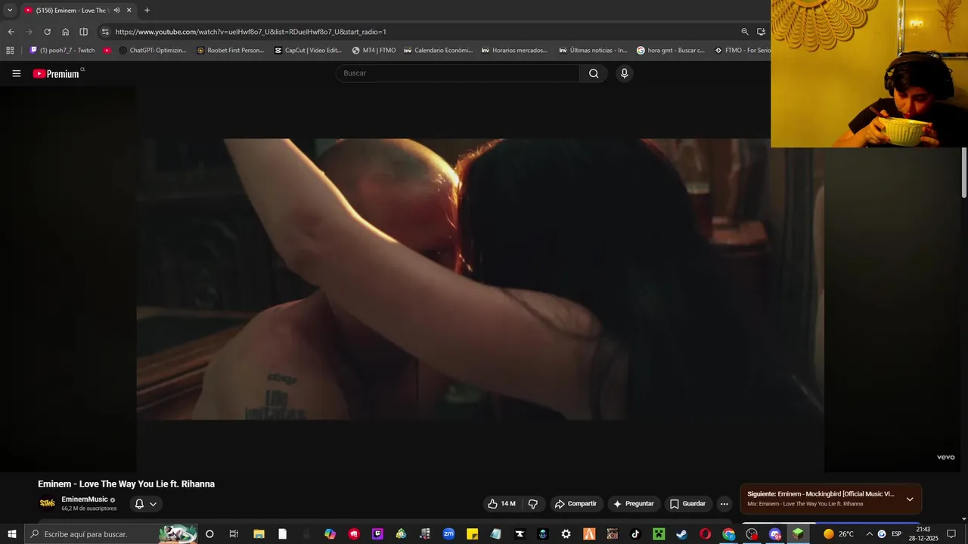The height and width of the screenshot is (544, 968).
Task: Switch ESP keyboard language indicator
Action: point(897,534)
